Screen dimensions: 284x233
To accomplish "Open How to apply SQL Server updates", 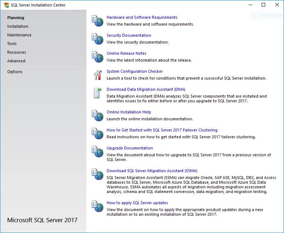I will pos(137,203).
